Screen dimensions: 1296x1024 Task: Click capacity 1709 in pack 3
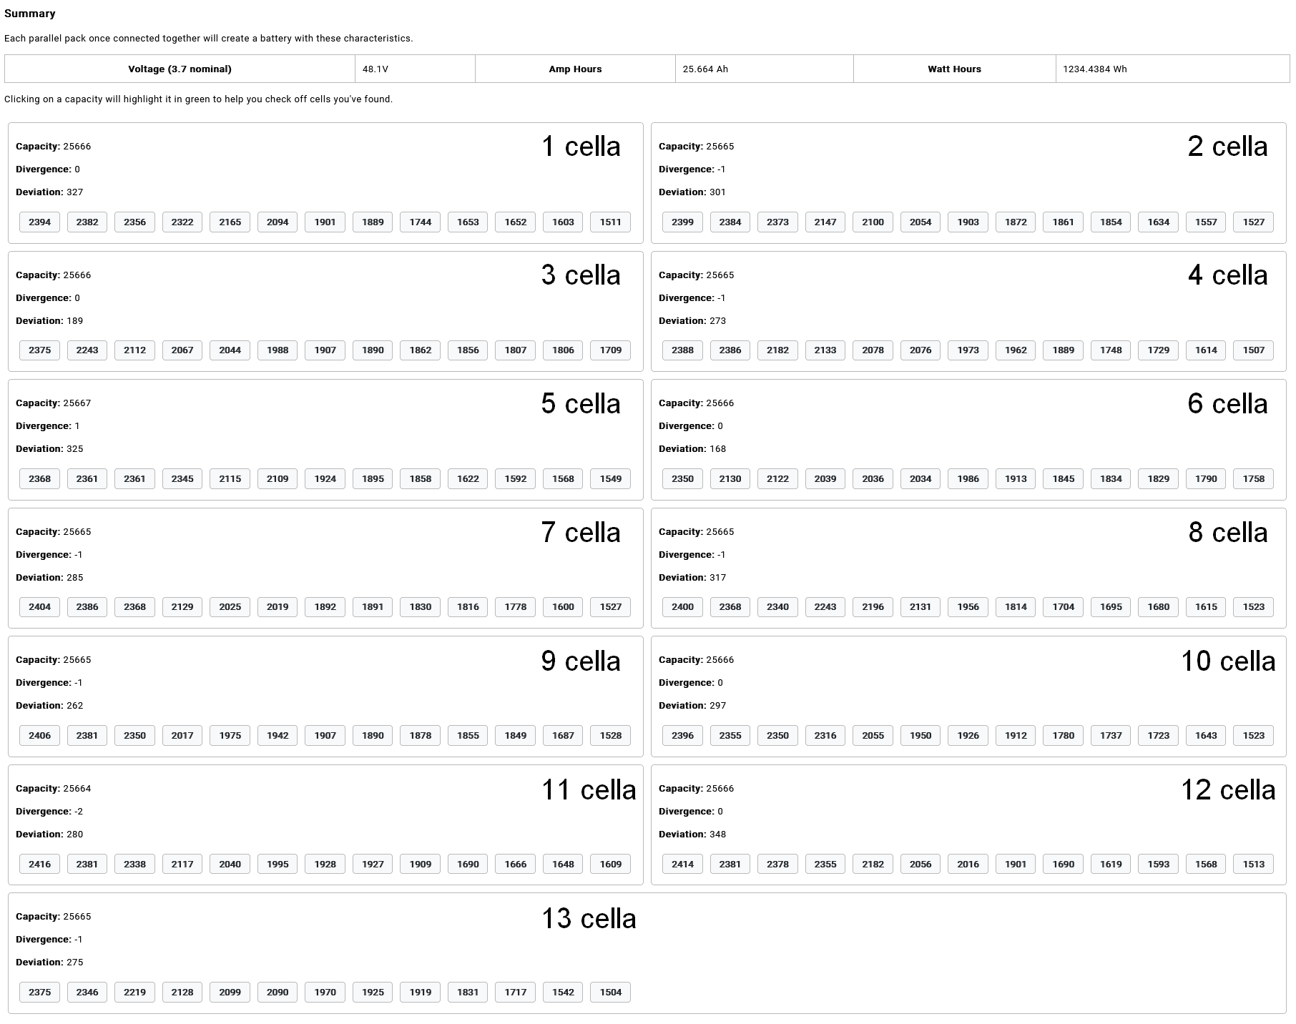coord(610,350)
